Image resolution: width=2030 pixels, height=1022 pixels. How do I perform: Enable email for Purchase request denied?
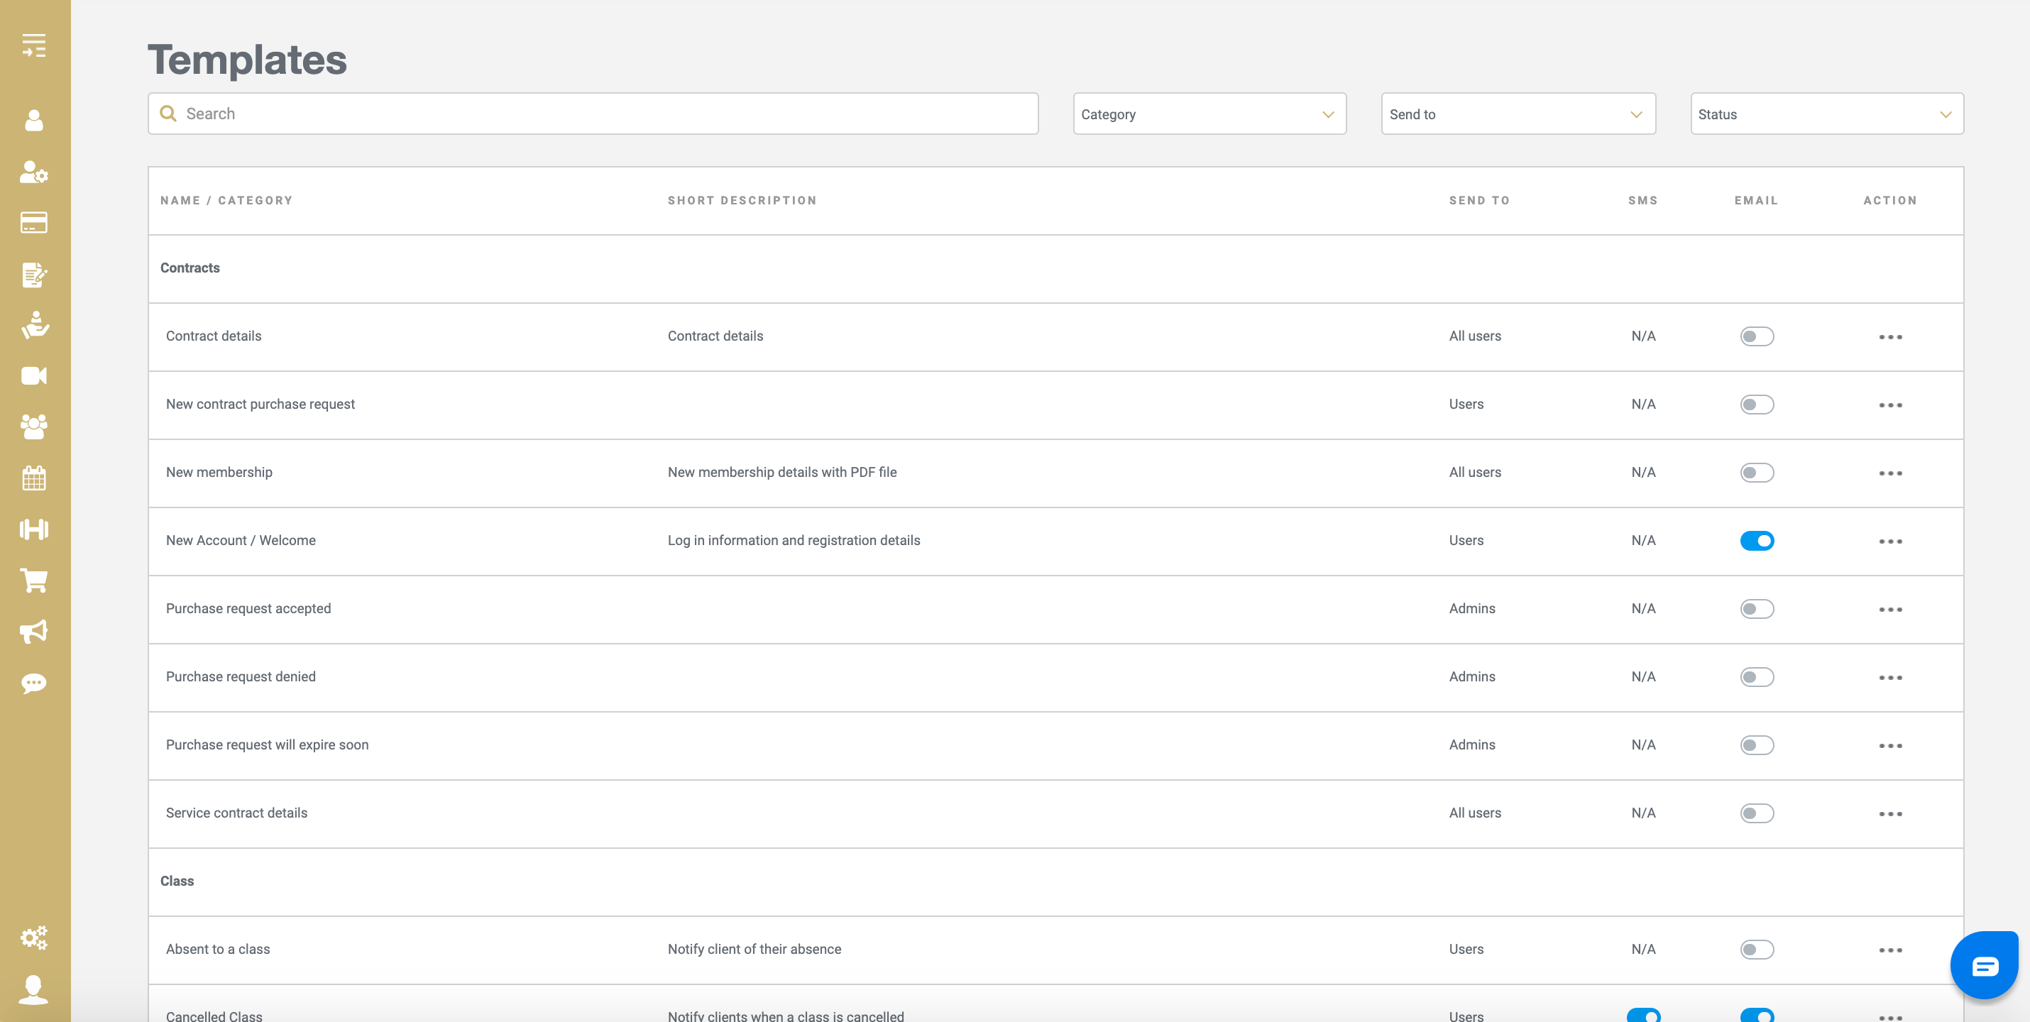coord(1757,677)
